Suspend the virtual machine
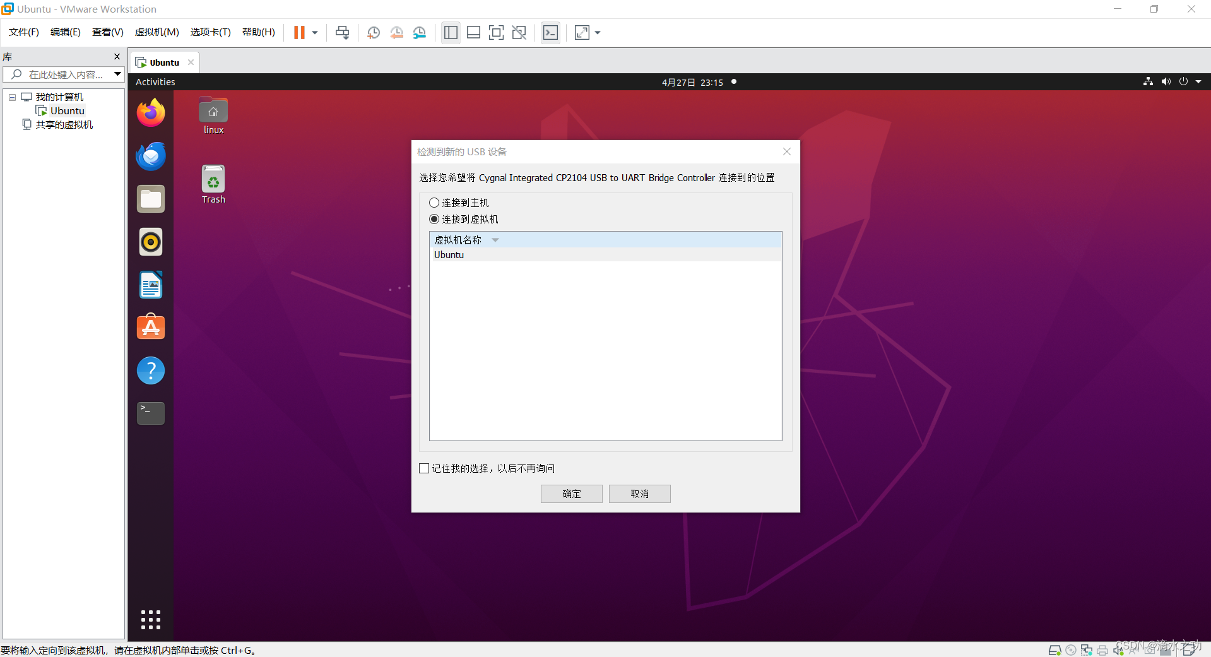 [x=300, y=32]
